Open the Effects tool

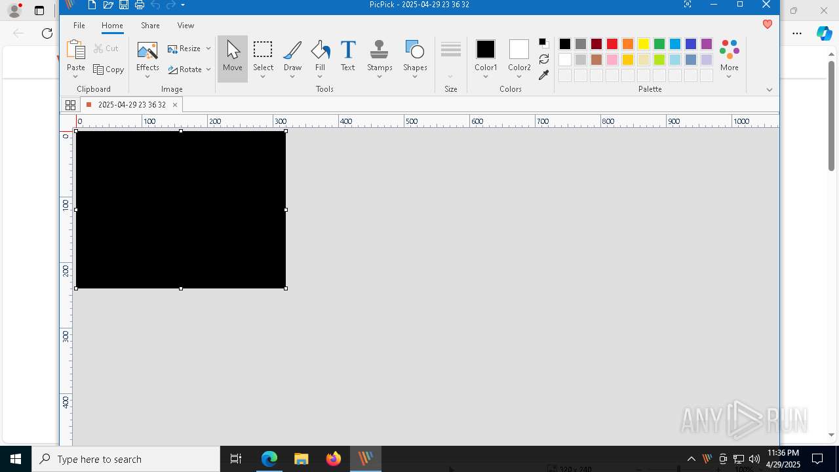coord(147,56)
